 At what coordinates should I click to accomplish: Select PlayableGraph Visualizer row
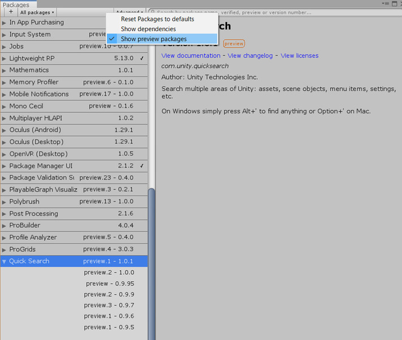tap(74, 190)
